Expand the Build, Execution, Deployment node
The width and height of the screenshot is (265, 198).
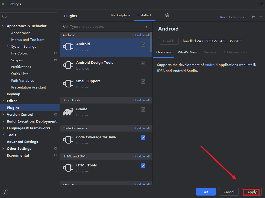tap(3, 121)
